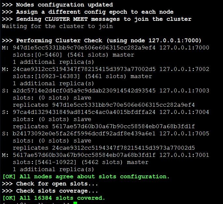Click the 127.0.0.1:7005 slave address

pyautogui.click(x=184, y=133)
